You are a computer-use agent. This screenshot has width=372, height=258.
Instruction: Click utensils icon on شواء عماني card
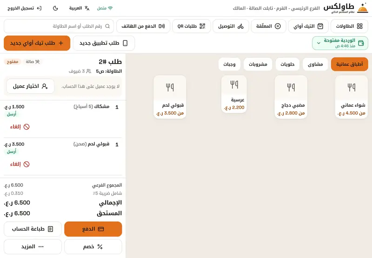(x=352, y=87)
